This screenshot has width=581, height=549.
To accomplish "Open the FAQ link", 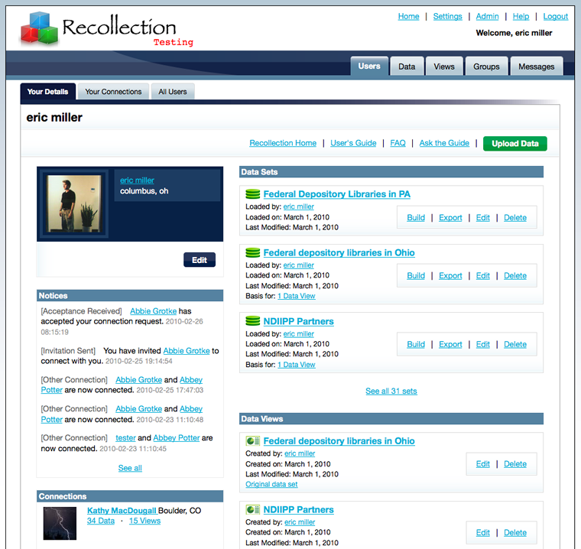I will (398, 143).
